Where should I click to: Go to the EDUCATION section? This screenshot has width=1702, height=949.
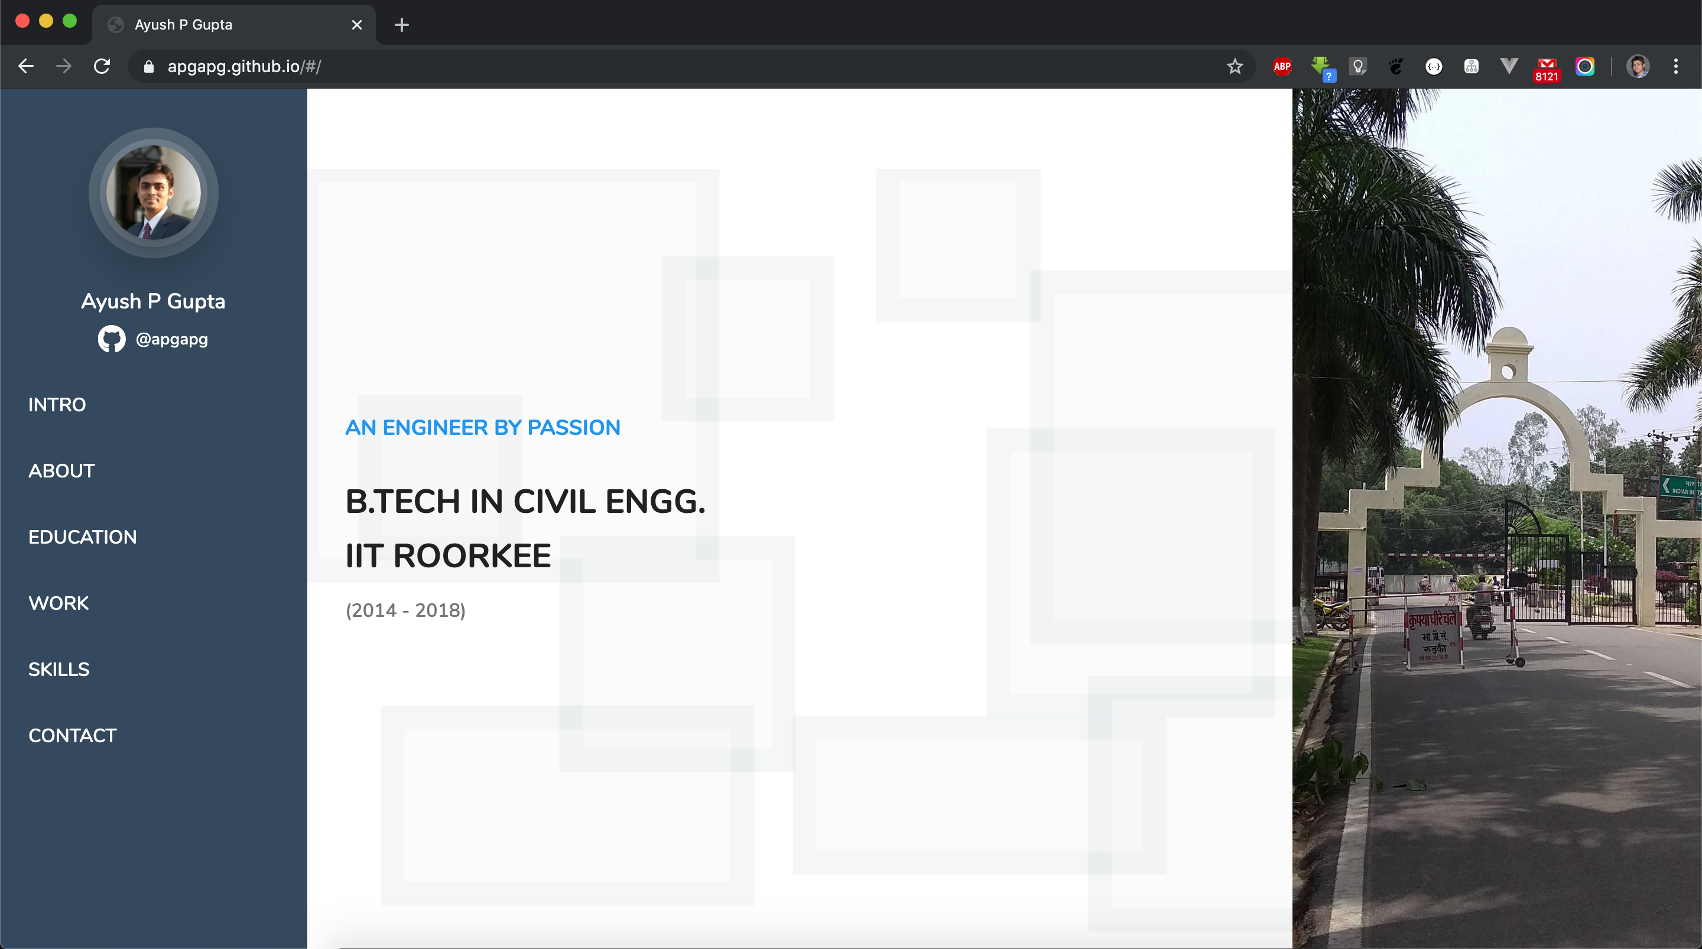coord(83,537)
